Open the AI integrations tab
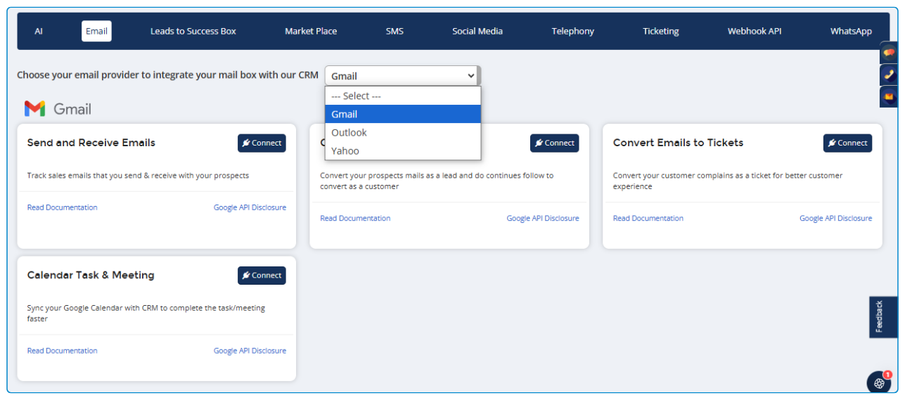The width and height of the screenshot is (905, 400). [39, 31]
